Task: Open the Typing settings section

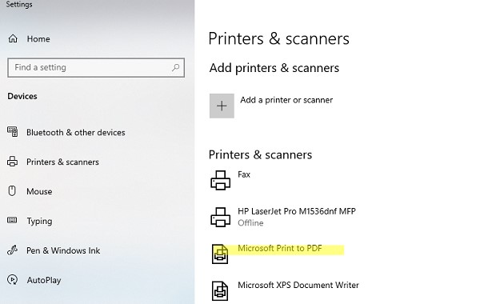Action: [39, 221]
